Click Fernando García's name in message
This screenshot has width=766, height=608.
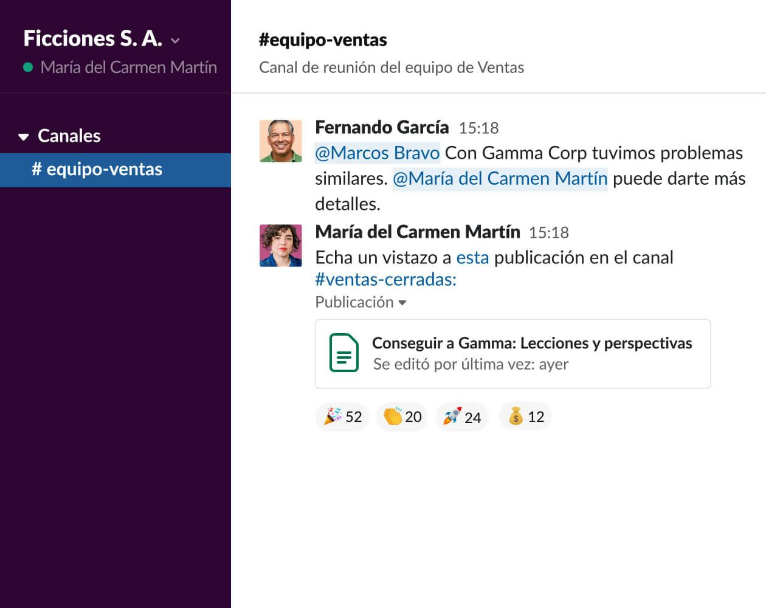click(x=382, y=127)
